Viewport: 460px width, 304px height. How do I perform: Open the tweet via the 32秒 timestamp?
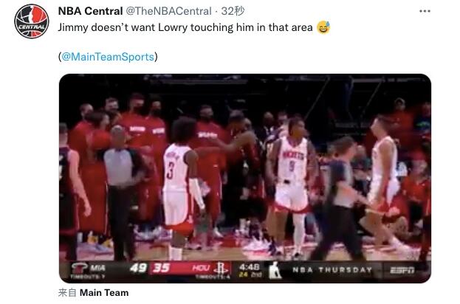pos(233,11)
